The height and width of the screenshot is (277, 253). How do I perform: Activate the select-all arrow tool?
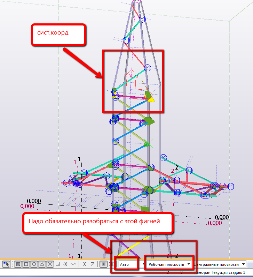[x=6, y=264]
